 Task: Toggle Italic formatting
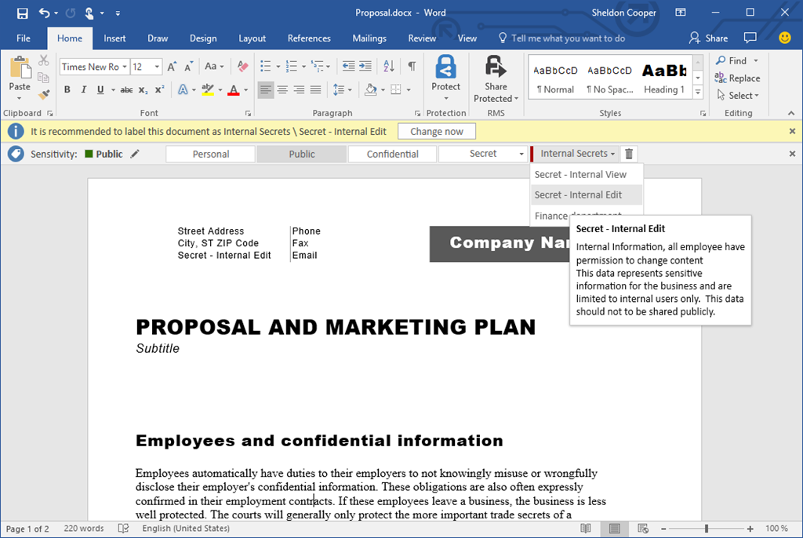click(84, 90)
